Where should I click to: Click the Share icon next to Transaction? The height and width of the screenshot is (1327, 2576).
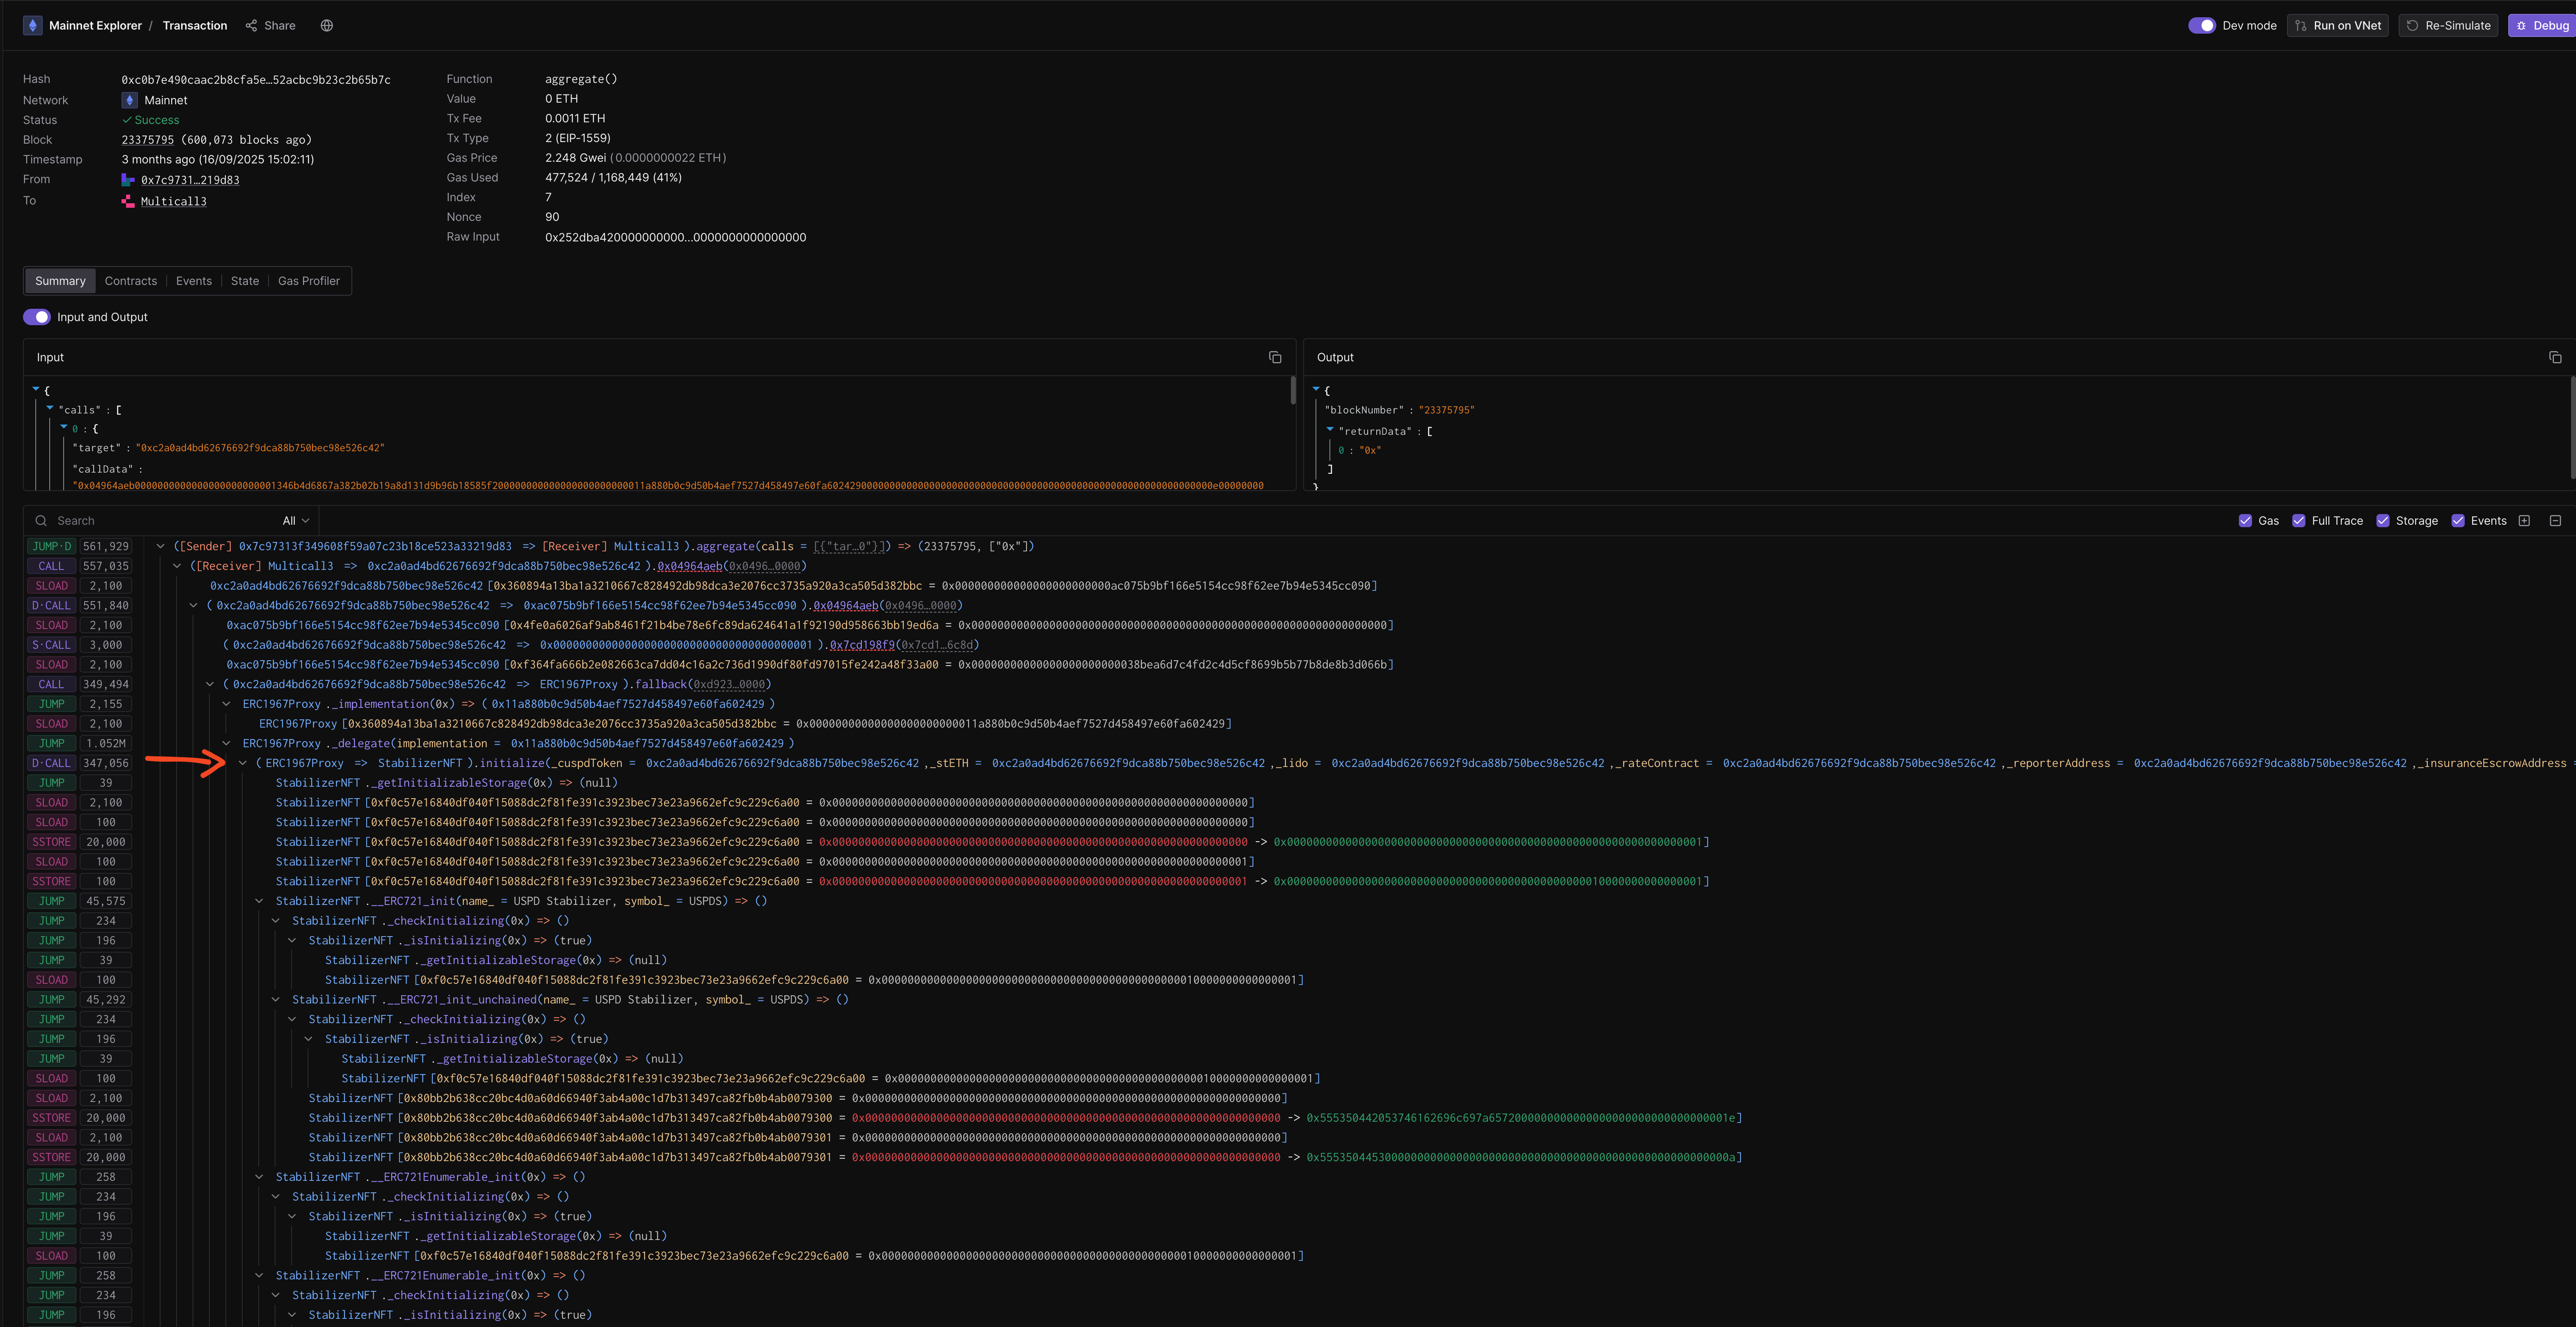[252, 25]
